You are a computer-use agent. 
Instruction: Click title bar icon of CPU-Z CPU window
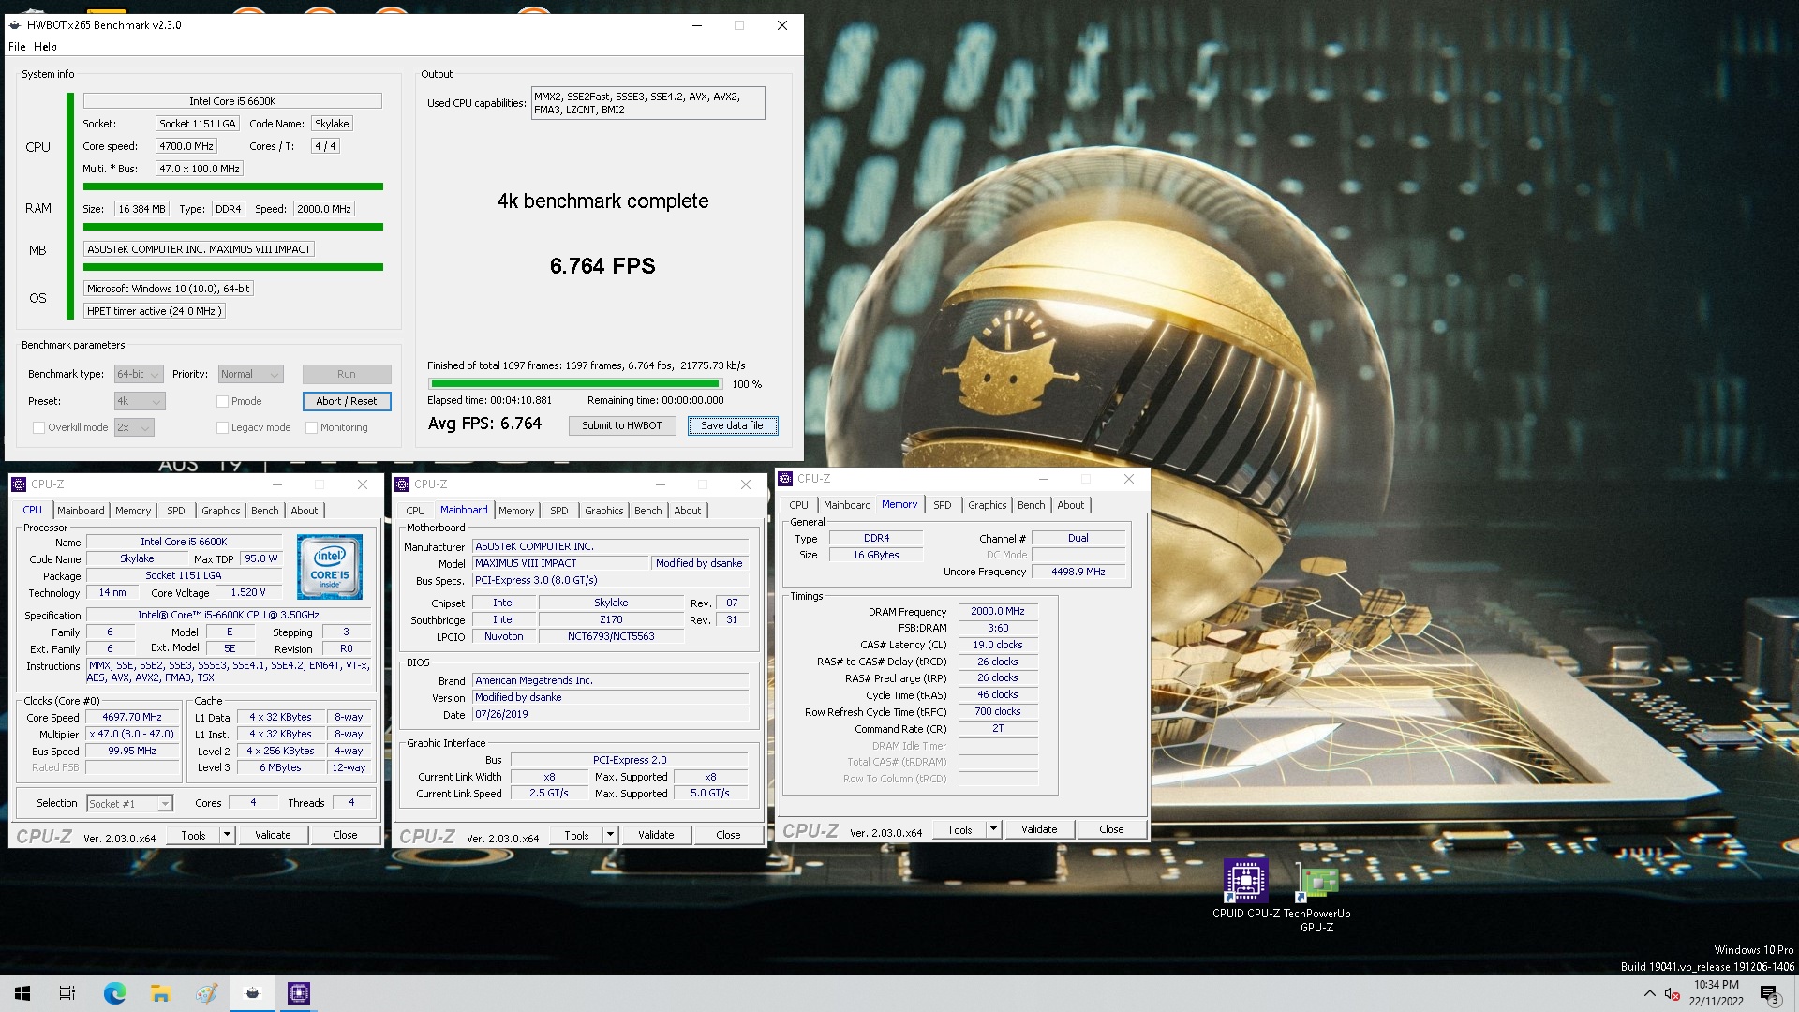(19, 484)
